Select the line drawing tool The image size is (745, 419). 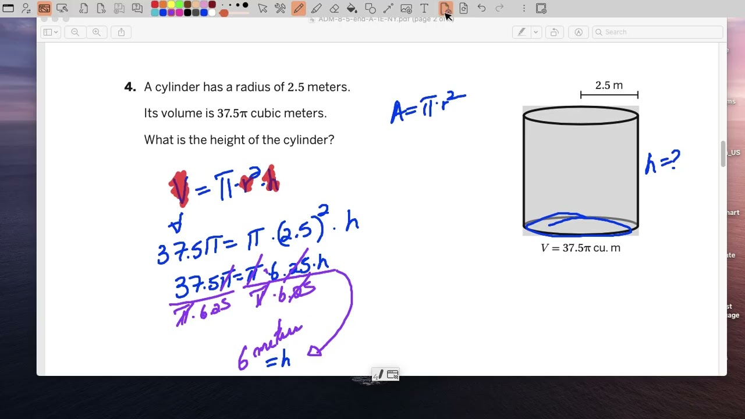pos(388,8)
